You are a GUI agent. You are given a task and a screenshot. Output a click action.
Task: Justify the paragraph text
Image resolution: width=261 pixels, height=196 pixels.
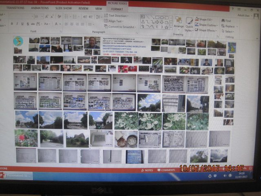point(82,24)
